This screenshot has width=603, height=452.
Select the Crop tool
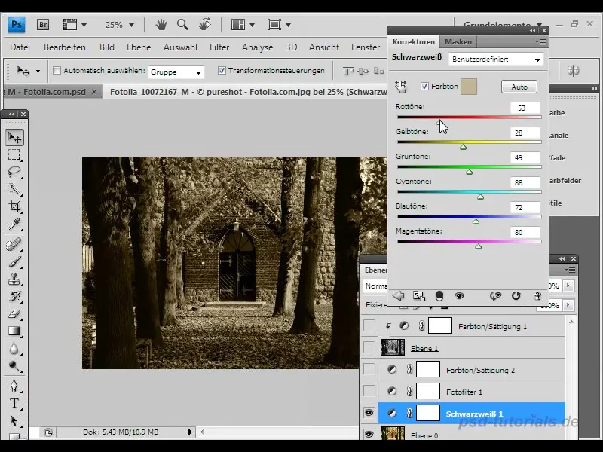pos(14,206)
